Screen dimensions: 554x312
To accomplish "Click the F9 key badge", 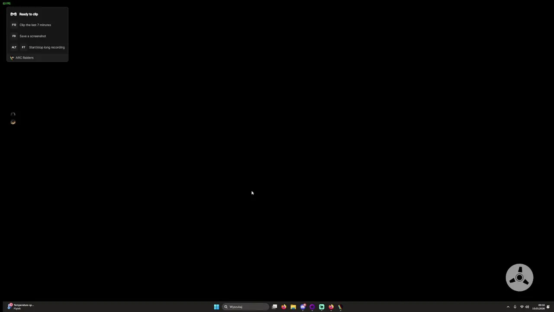I will point(14,36).
